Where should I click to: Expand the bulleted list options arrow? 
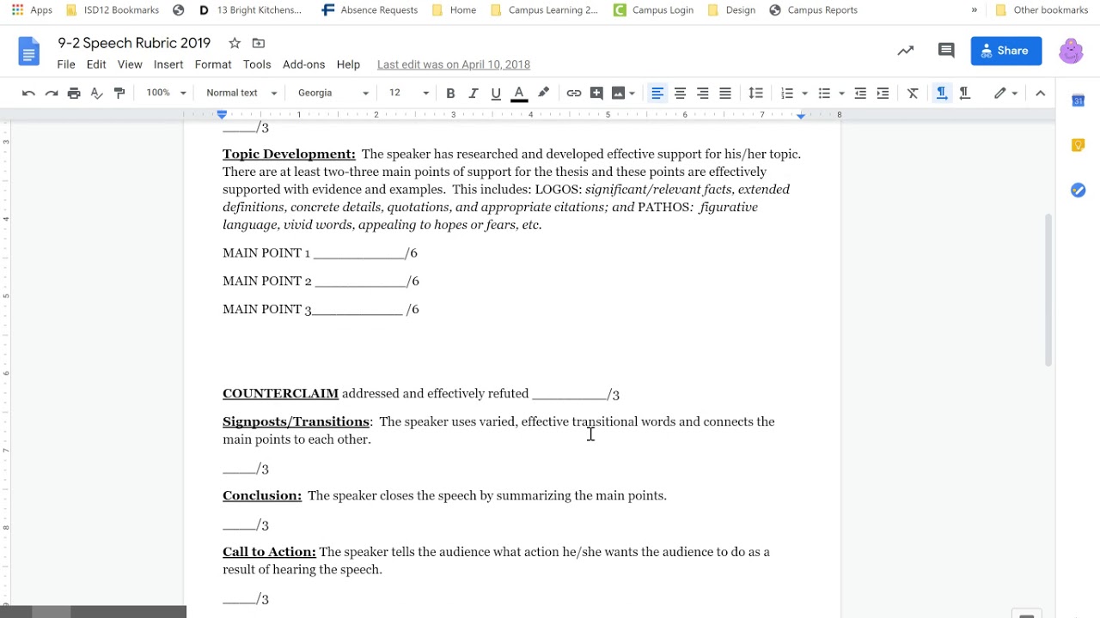(x=841, y=93)
